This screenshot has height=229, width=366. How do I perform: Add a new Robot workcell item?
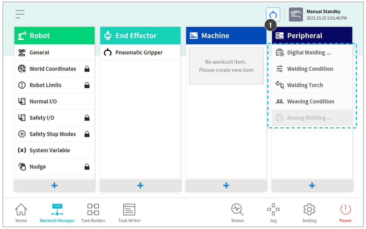[54, 185]
